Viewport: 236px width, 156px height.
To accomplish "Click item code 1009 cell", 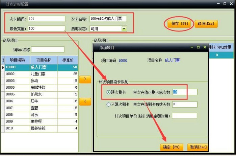I will coord(17,121).
